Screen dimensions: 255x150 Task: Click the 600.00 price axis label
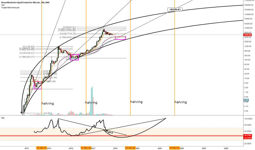(x=248, y=51)
